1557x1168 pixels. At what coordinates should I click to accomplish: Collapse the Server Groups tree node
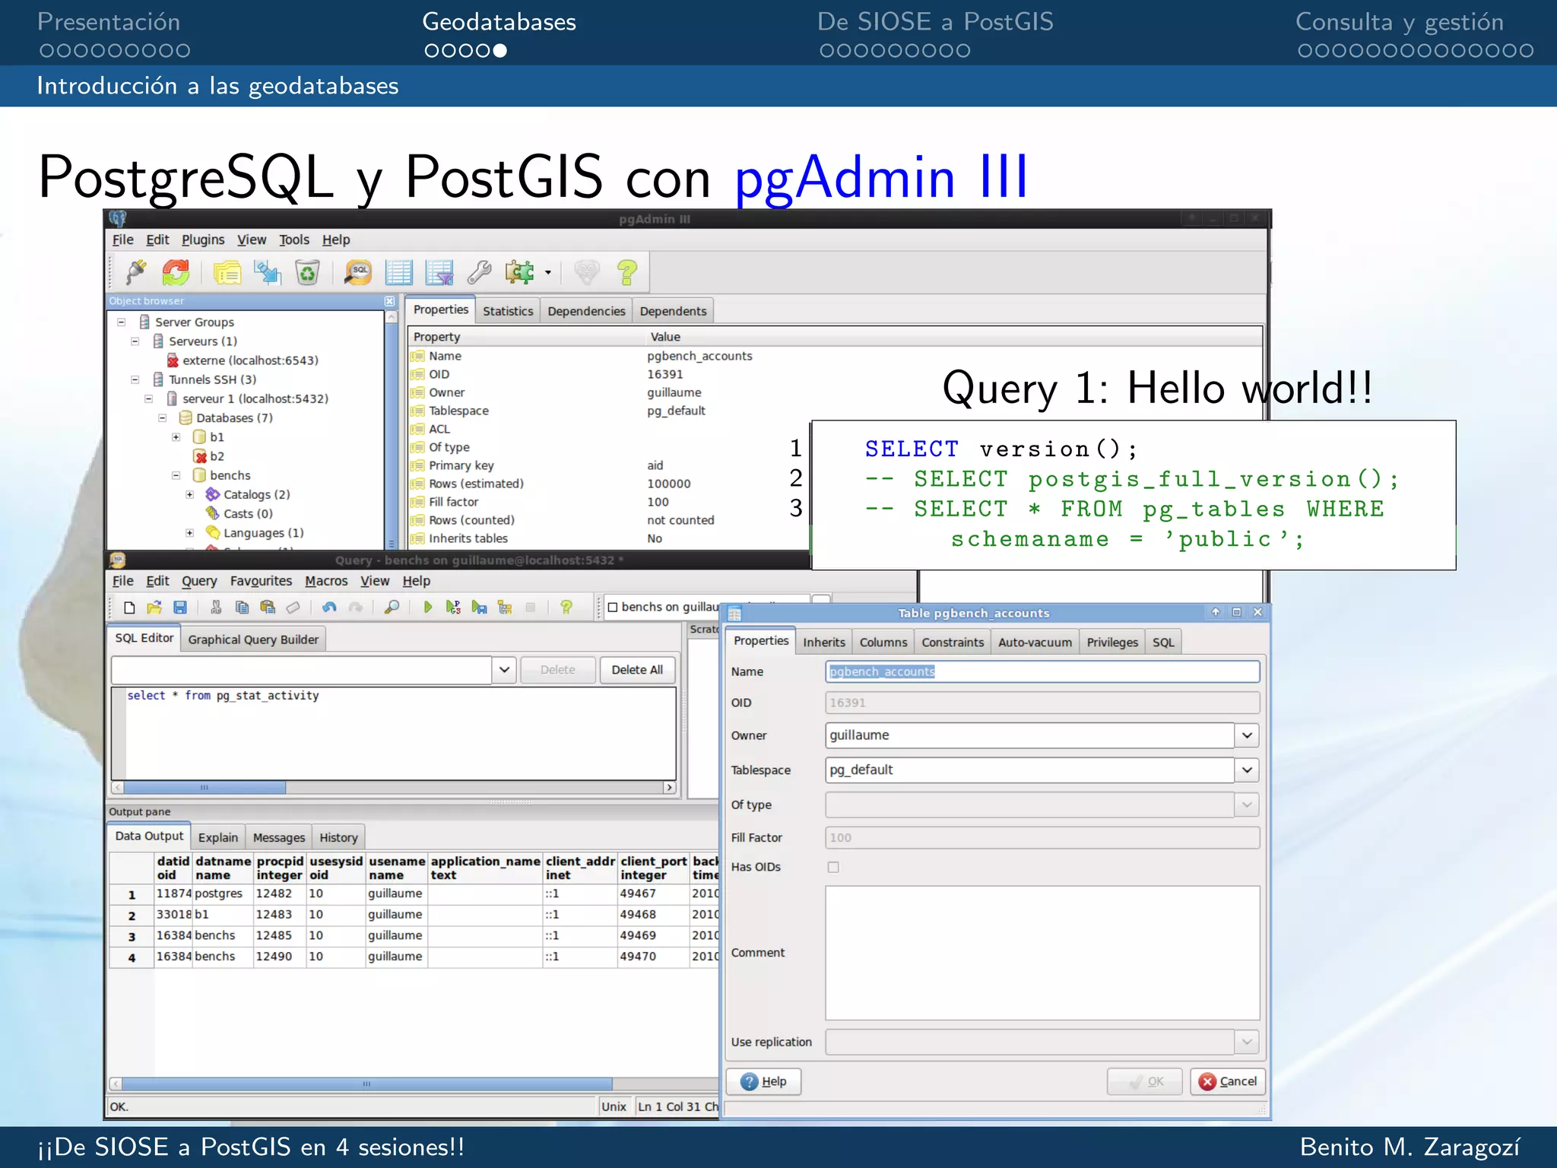point(121,322)
